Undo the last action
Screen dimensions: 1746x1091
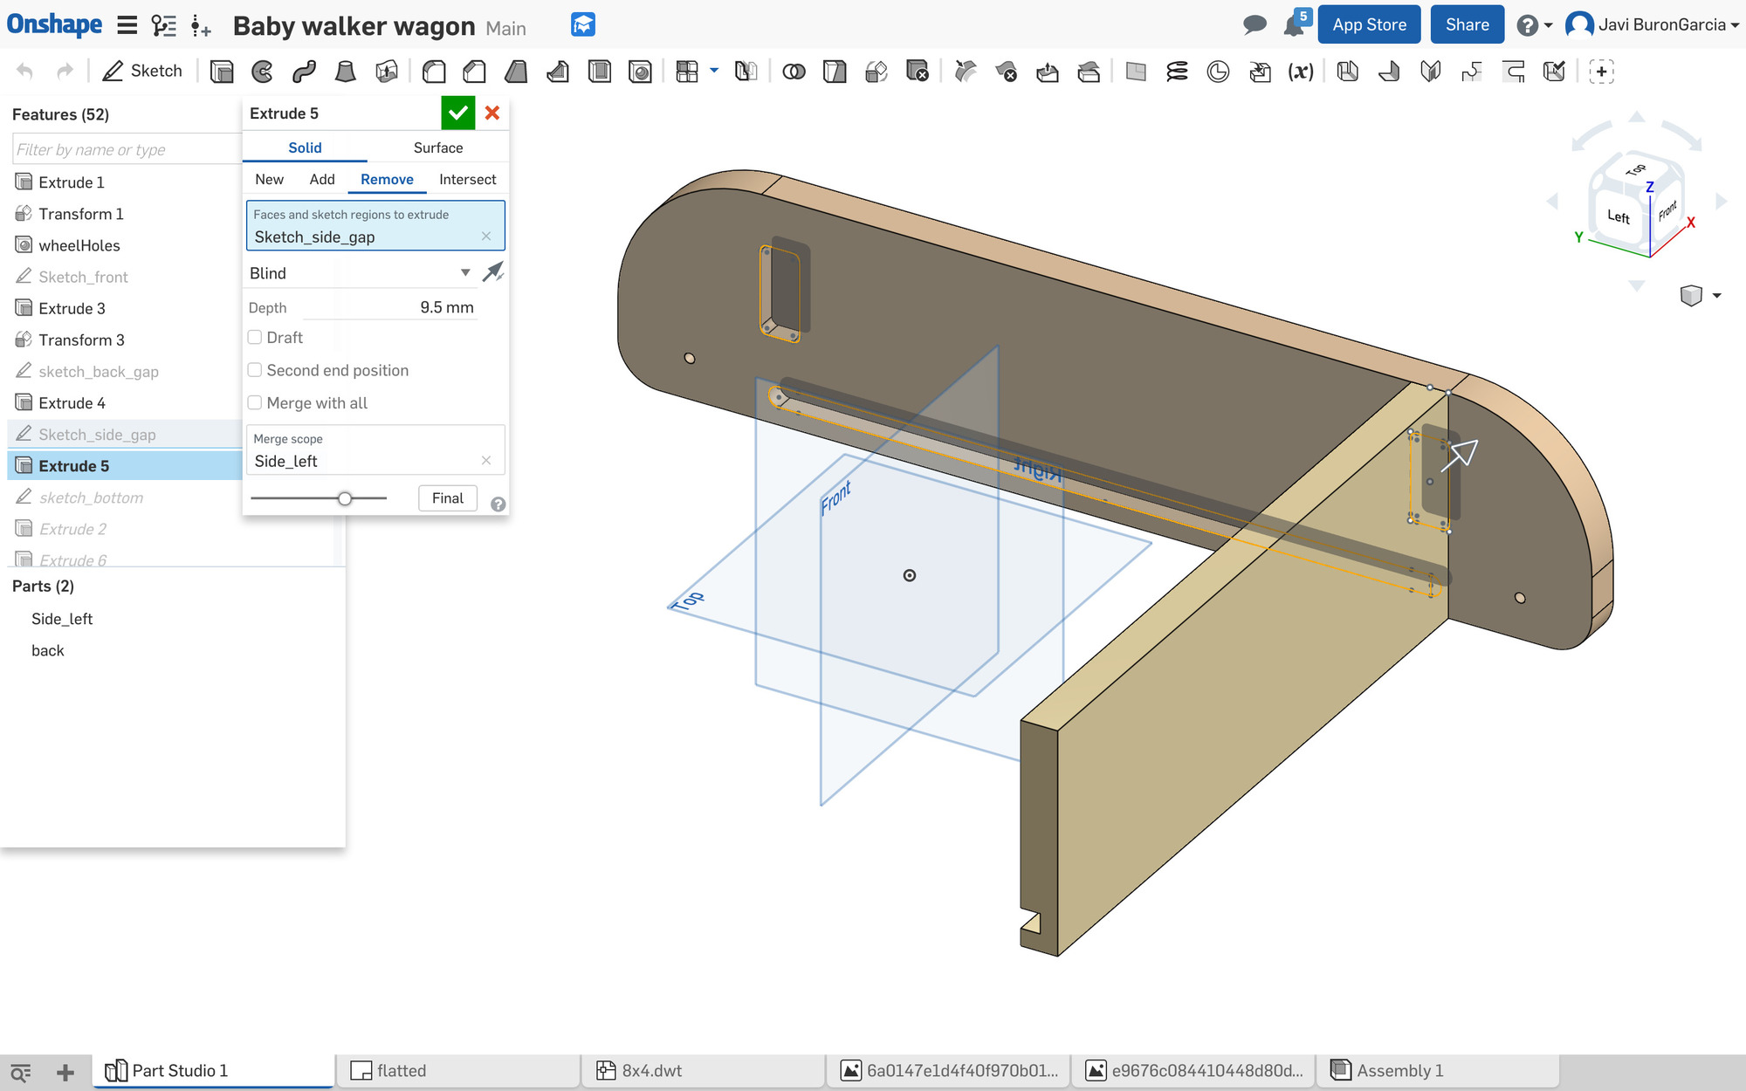pos(25,72)
